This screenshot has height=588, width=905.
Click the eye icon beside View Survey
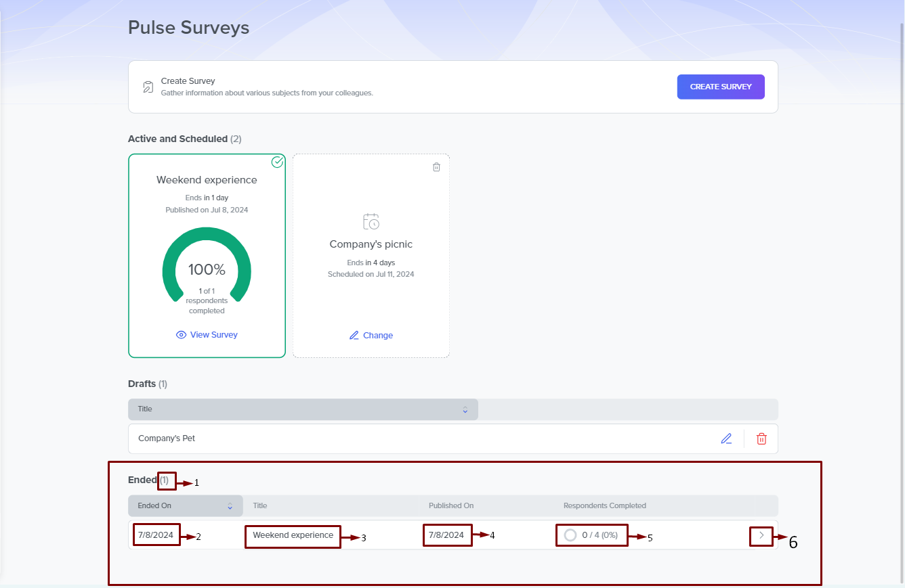tap(181, 335)
